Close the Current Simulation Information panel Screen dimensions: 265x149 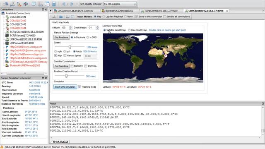coord(46,78)
